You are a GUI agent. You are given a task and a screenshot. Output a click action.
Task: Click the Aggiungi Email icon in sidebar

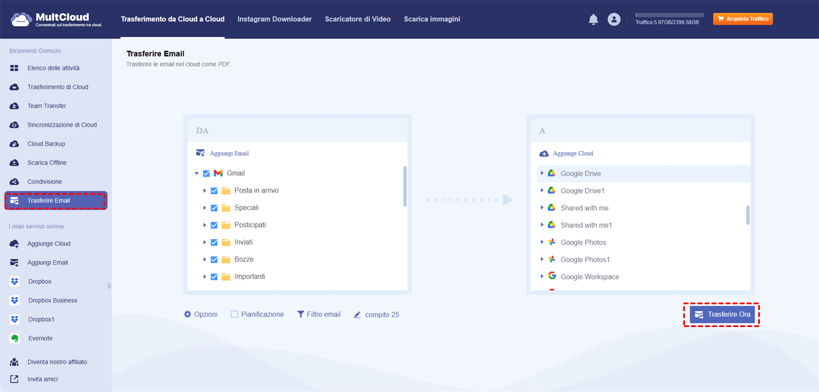coord(15,263)
